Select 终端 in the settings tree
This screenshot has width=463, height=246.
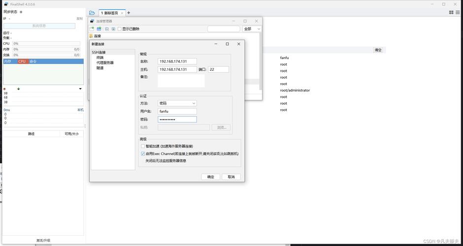(100, 58)
